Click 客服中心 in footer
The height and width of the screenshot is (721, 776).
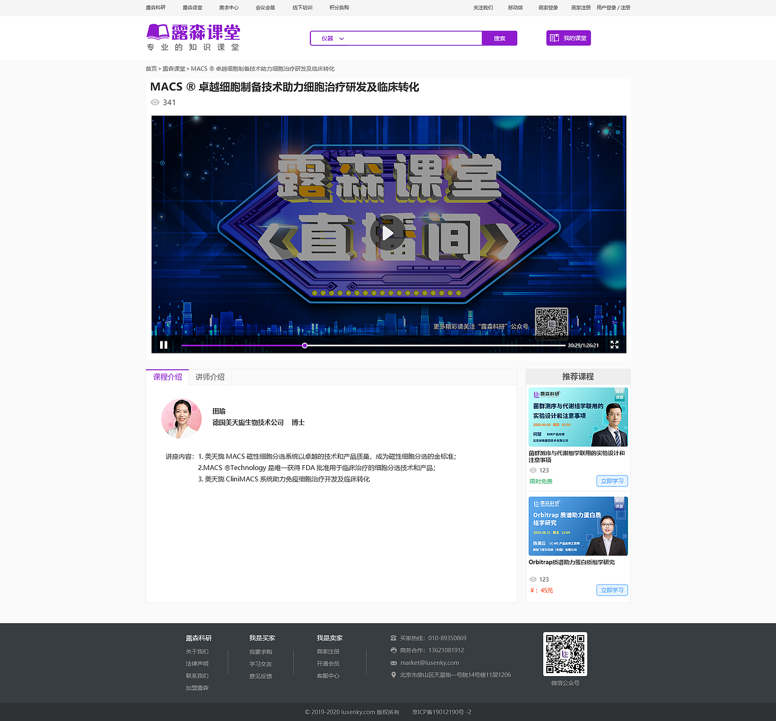[x=328, y=676]
